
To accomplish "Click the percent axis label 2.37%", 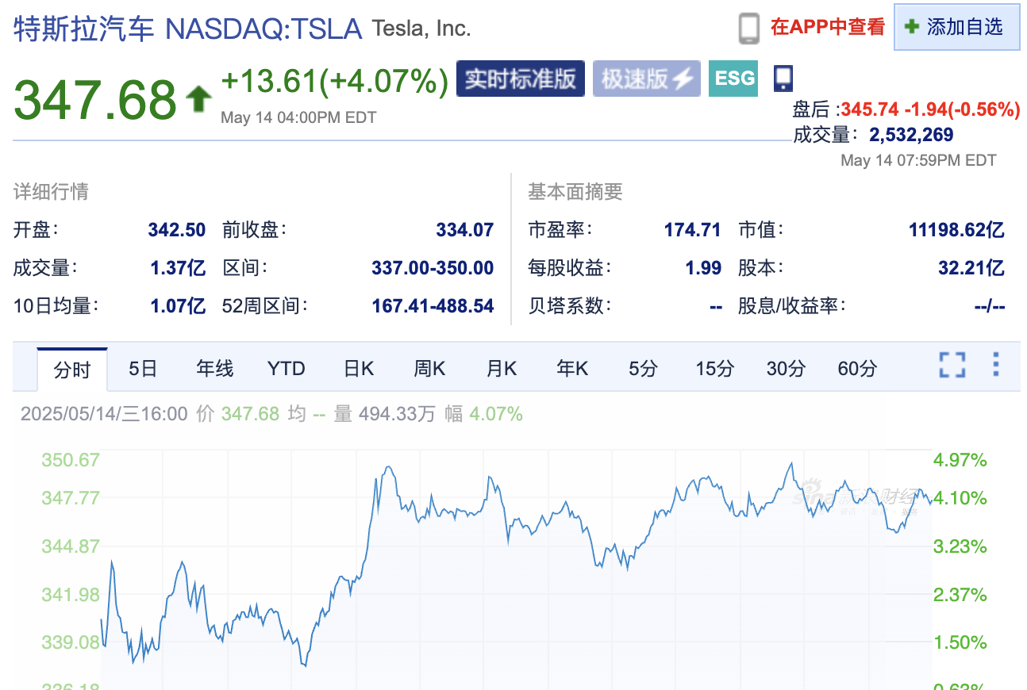I will [x=962, y=595].
